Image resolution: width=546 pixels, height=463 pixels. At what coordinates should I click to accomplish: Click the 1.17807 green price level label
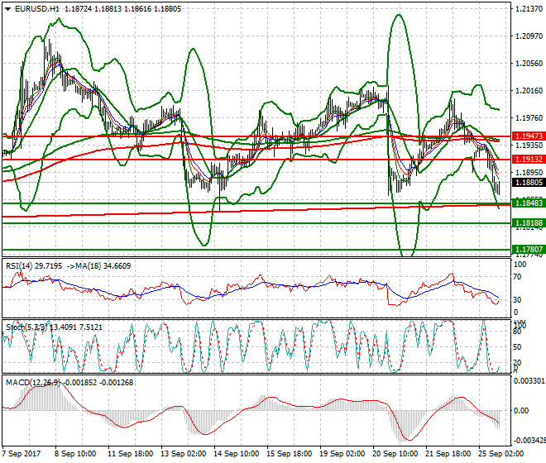[x=527, y=249]
